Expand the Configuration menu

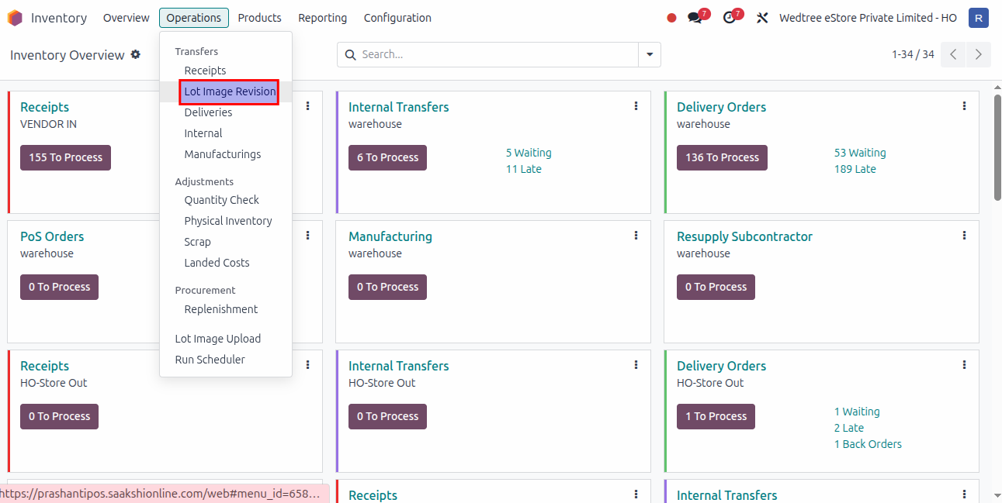(x=397, y=18)
